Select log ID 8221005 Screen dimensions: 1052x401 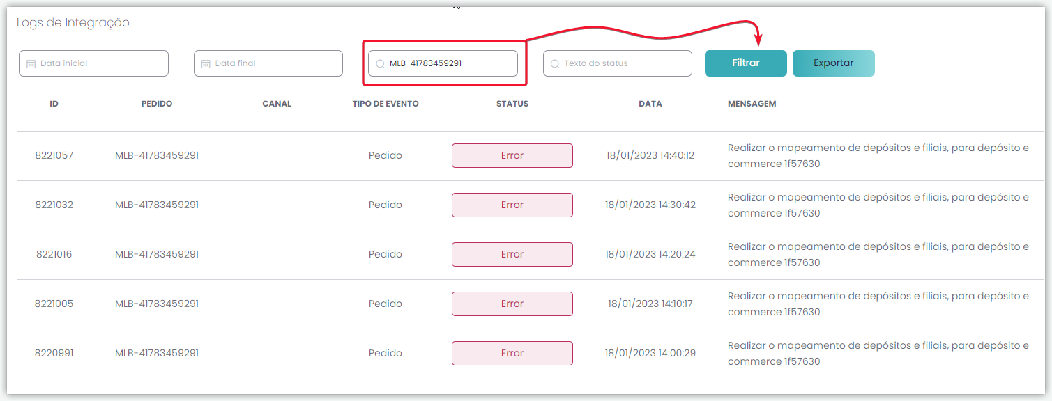point(54,304)
